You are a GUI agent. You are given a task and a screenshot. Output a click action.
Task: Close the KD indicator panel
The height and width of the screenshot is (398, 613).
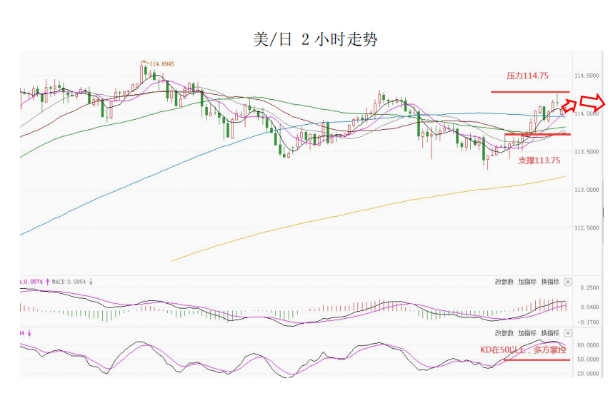(568, 333)
